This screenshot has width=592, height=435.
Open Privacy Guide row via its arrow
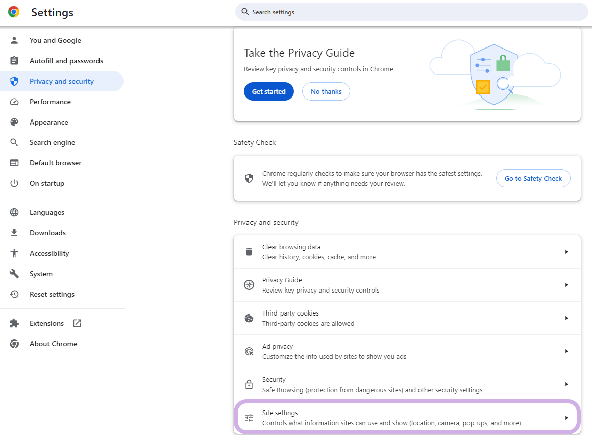pyautogui.click(x=566, y=285)
